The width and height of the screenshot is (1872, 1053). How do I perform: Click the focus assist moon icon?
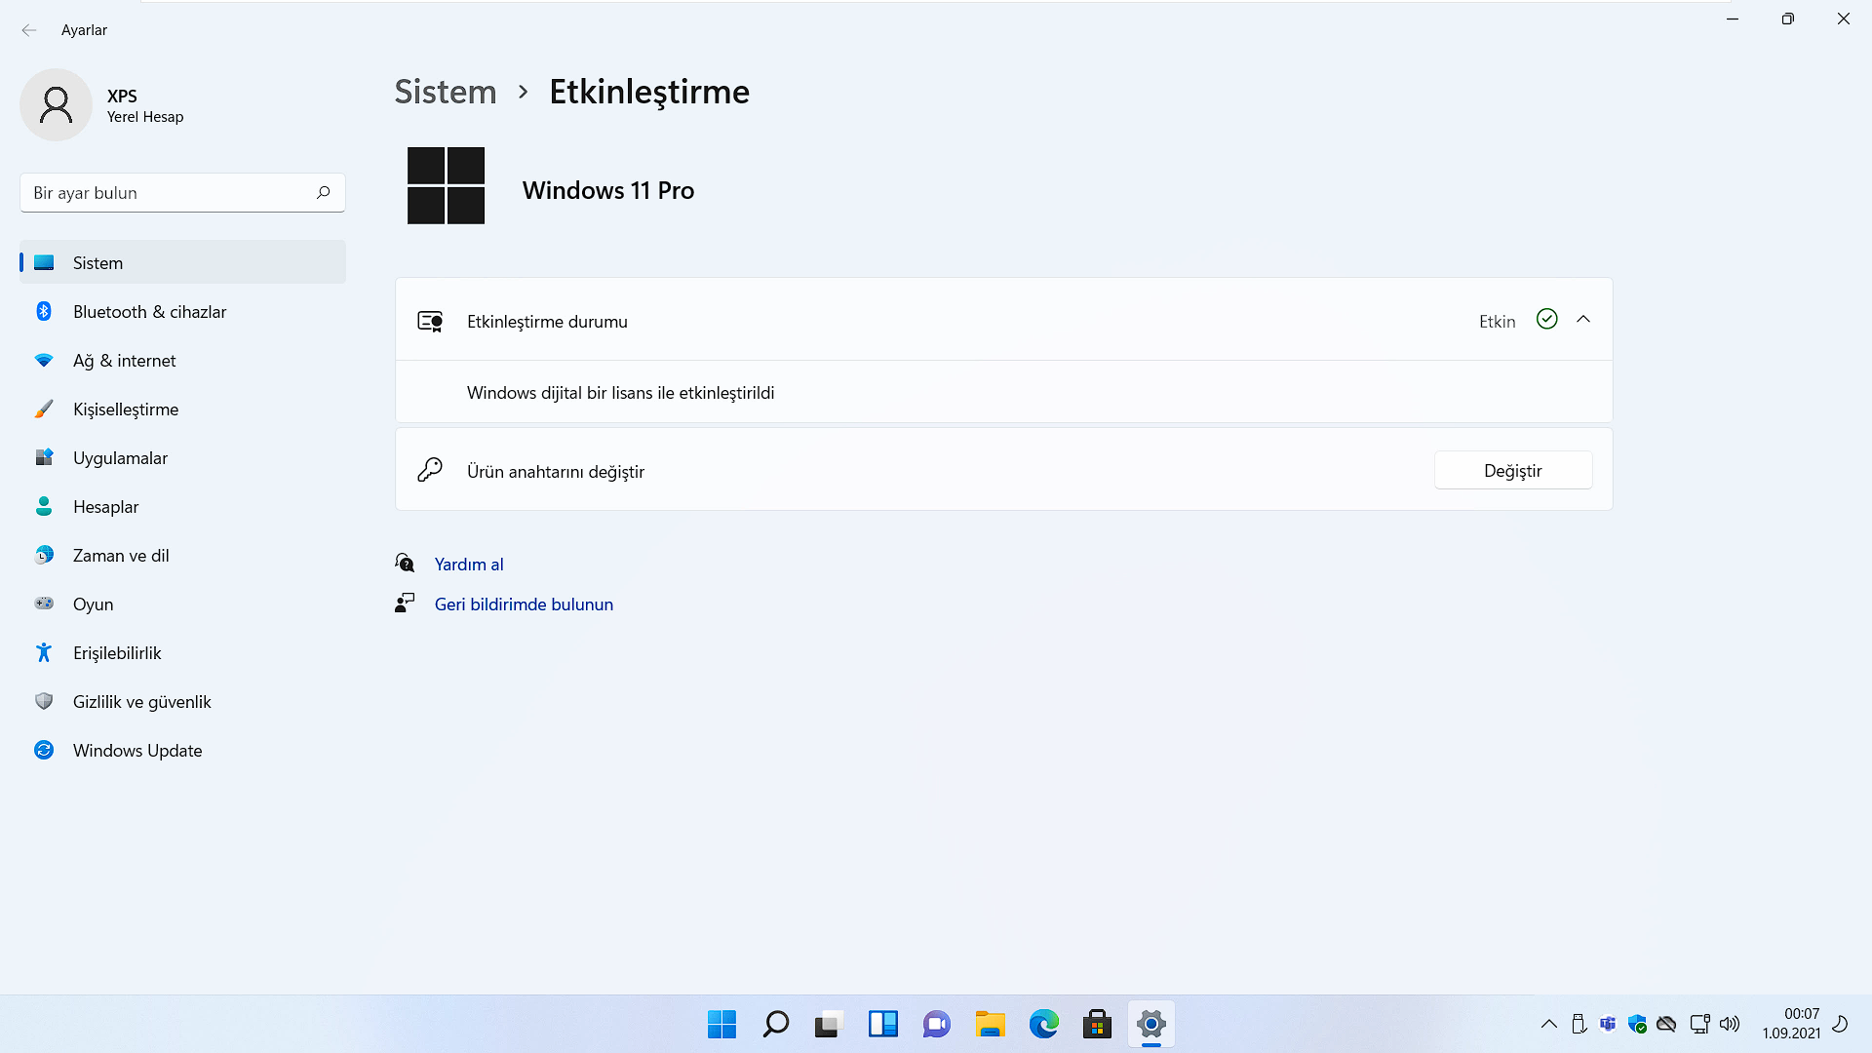point(1841,1024)
